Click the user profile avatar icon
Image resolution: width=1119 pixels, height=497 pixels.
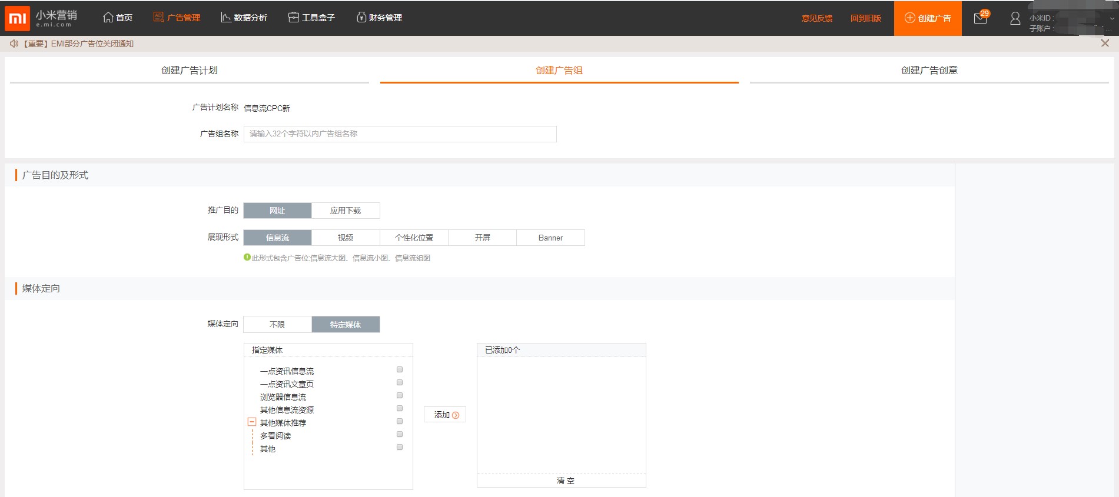[1015, 19]
